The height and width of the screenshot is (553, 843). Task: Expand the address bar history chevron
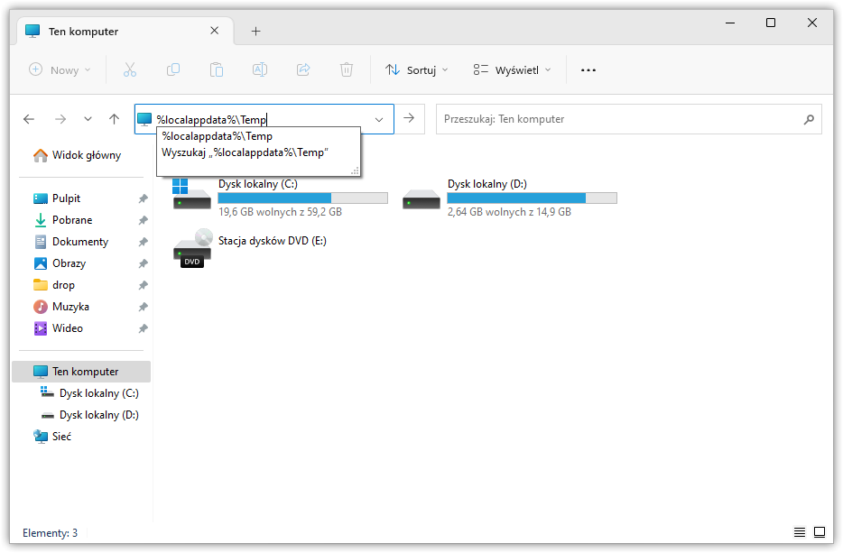(x=379, y=119)
